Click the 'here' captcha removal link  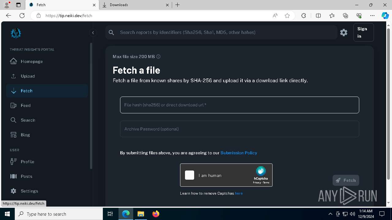(239, 193)
